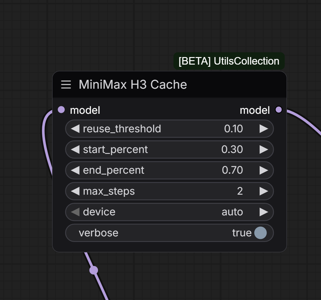Toggle the verbose switch off
The image size is (321, 300).
260,233
